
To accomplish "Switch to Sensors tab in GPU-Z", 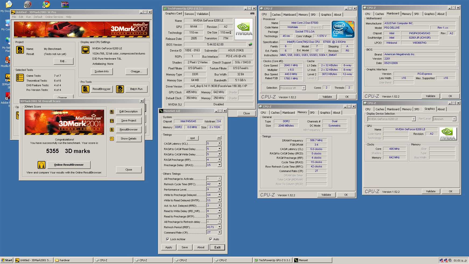I will click(x=189, y=14).
